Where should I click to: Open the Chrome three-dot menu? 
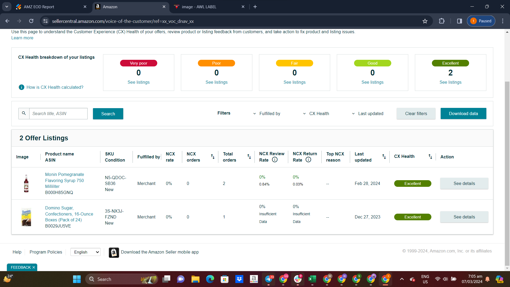(503, 21)
